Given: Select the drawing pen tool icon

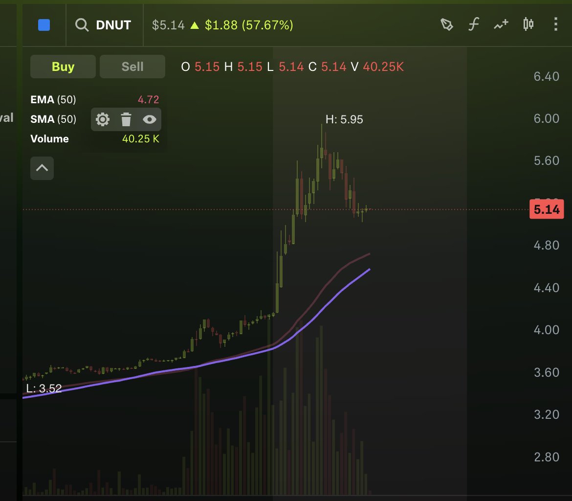Looking at the screenshot, I should click(x=447, y=24).
